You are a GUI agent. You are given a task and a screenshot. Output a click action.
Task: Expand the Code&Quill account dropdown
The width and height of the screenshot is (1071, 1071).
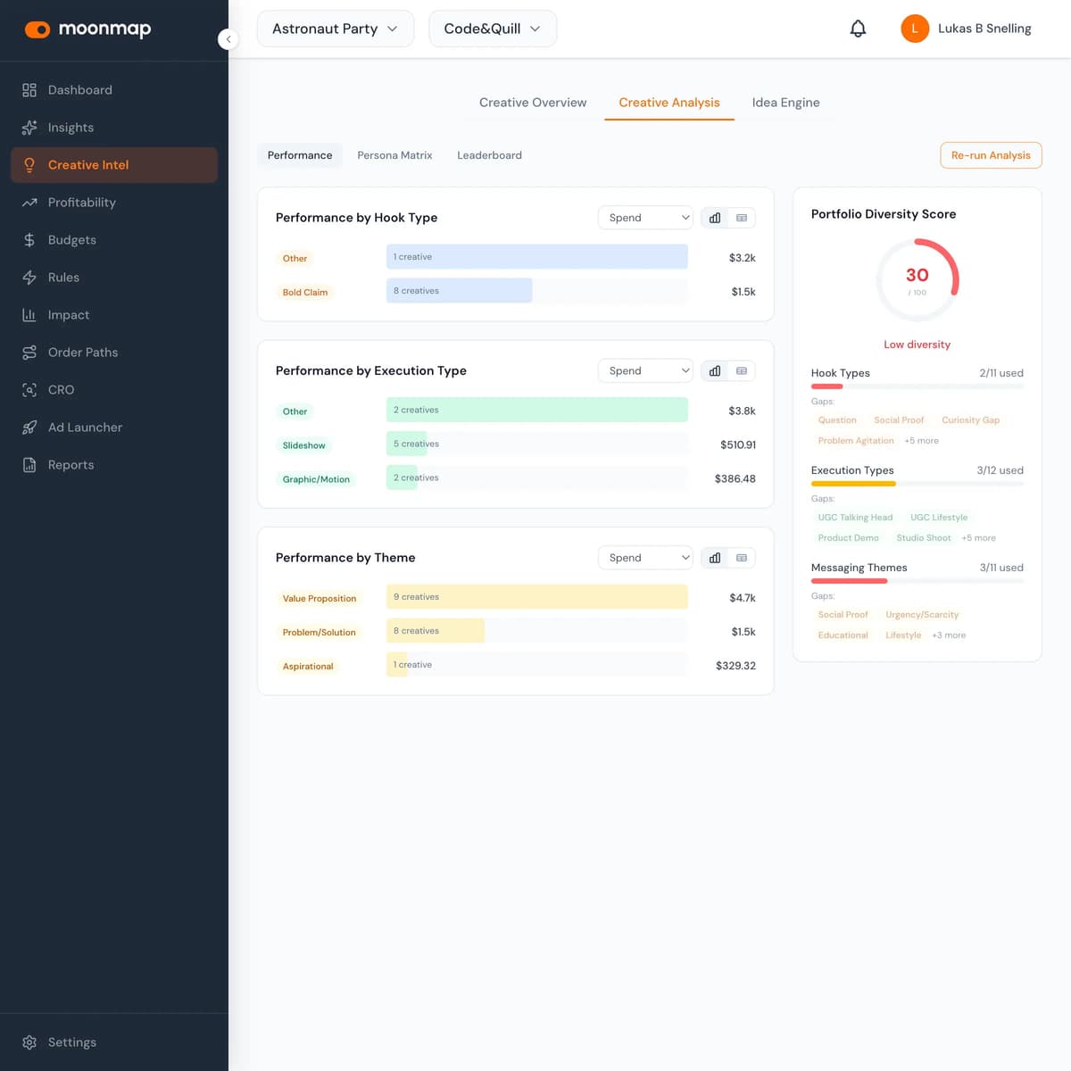[492, 29]
